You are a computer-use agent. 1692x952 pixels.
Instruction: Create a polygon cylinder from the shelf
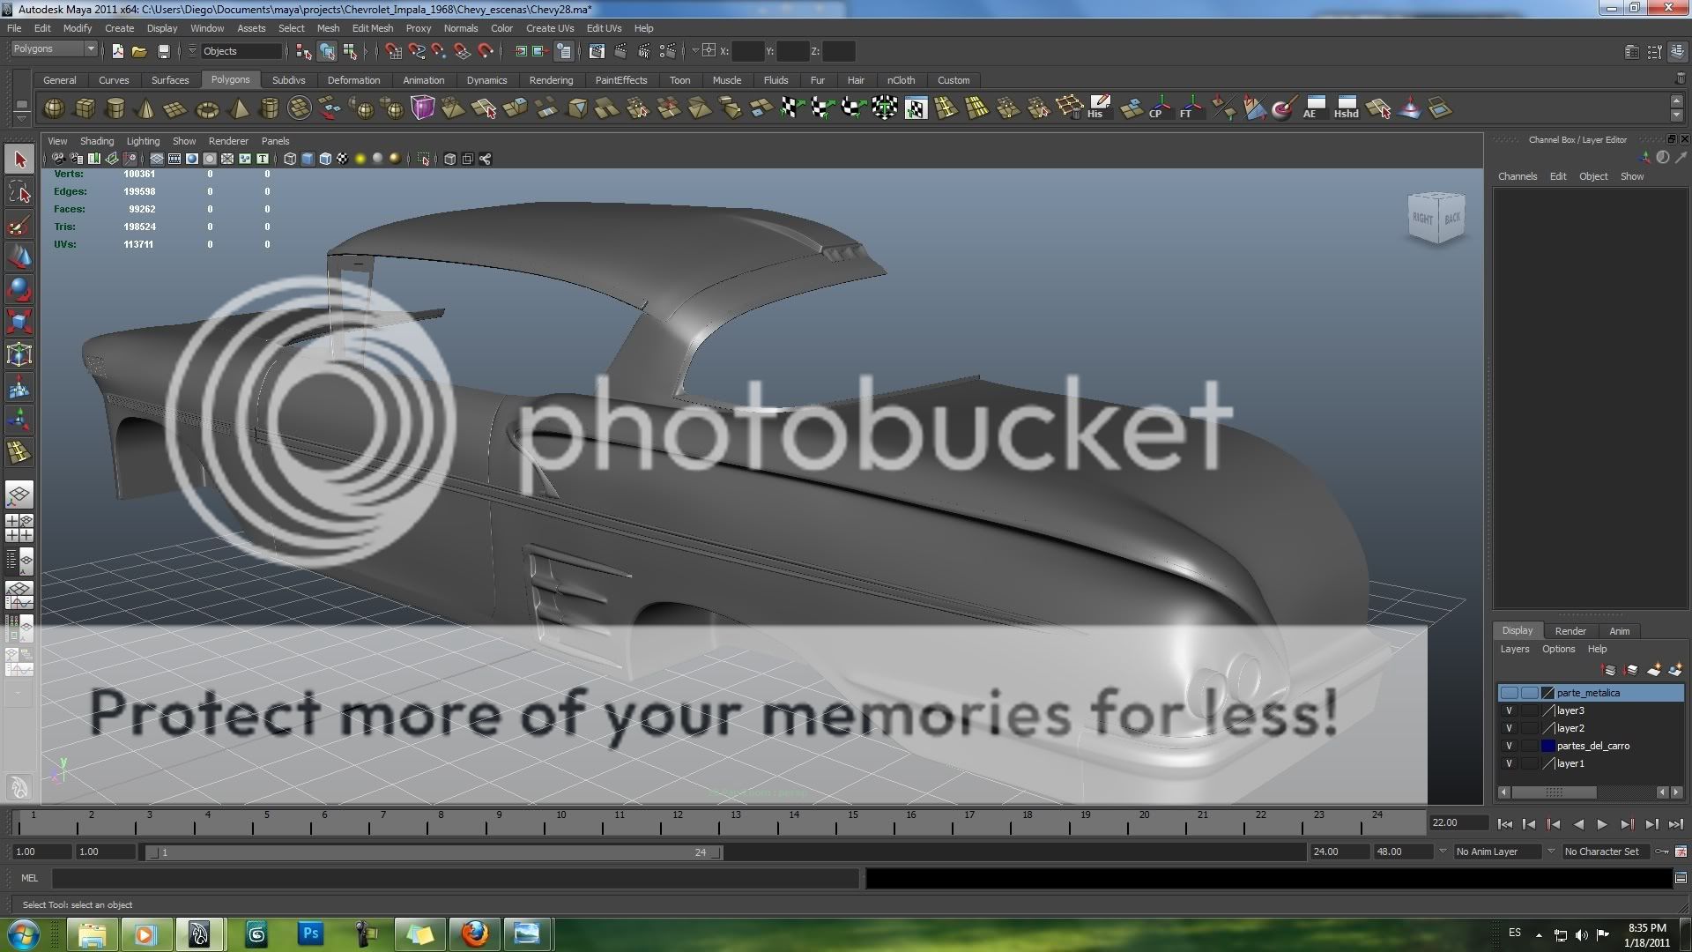pyautogui.click(x=115, y=108)
